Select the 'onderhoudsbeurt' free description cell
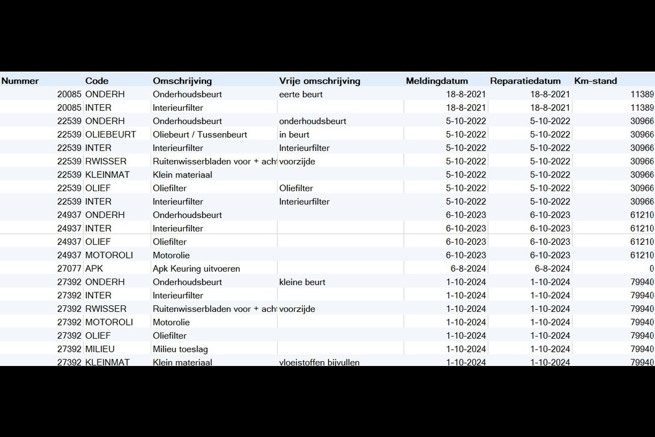Screen dimensions: 655x437 point(341,121)
